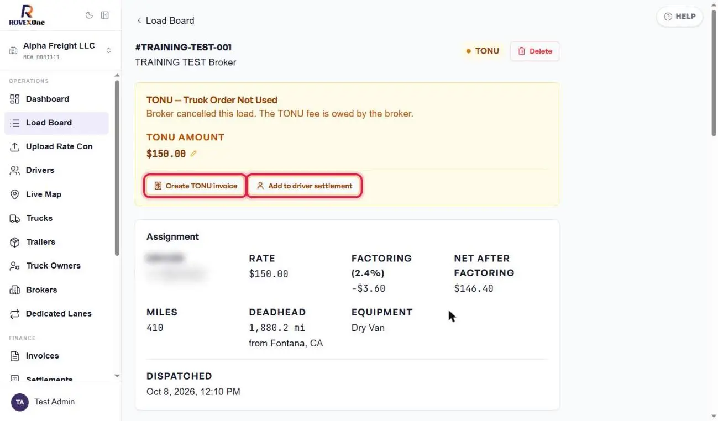Viewport: 718px width, 421px height.
Task: Go to Upload Rate Con
Action: click(x=56, y=146)
